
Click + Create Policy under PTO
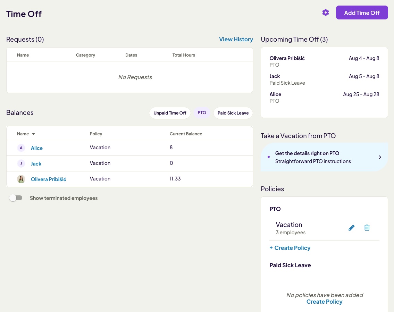click(290, 248)
